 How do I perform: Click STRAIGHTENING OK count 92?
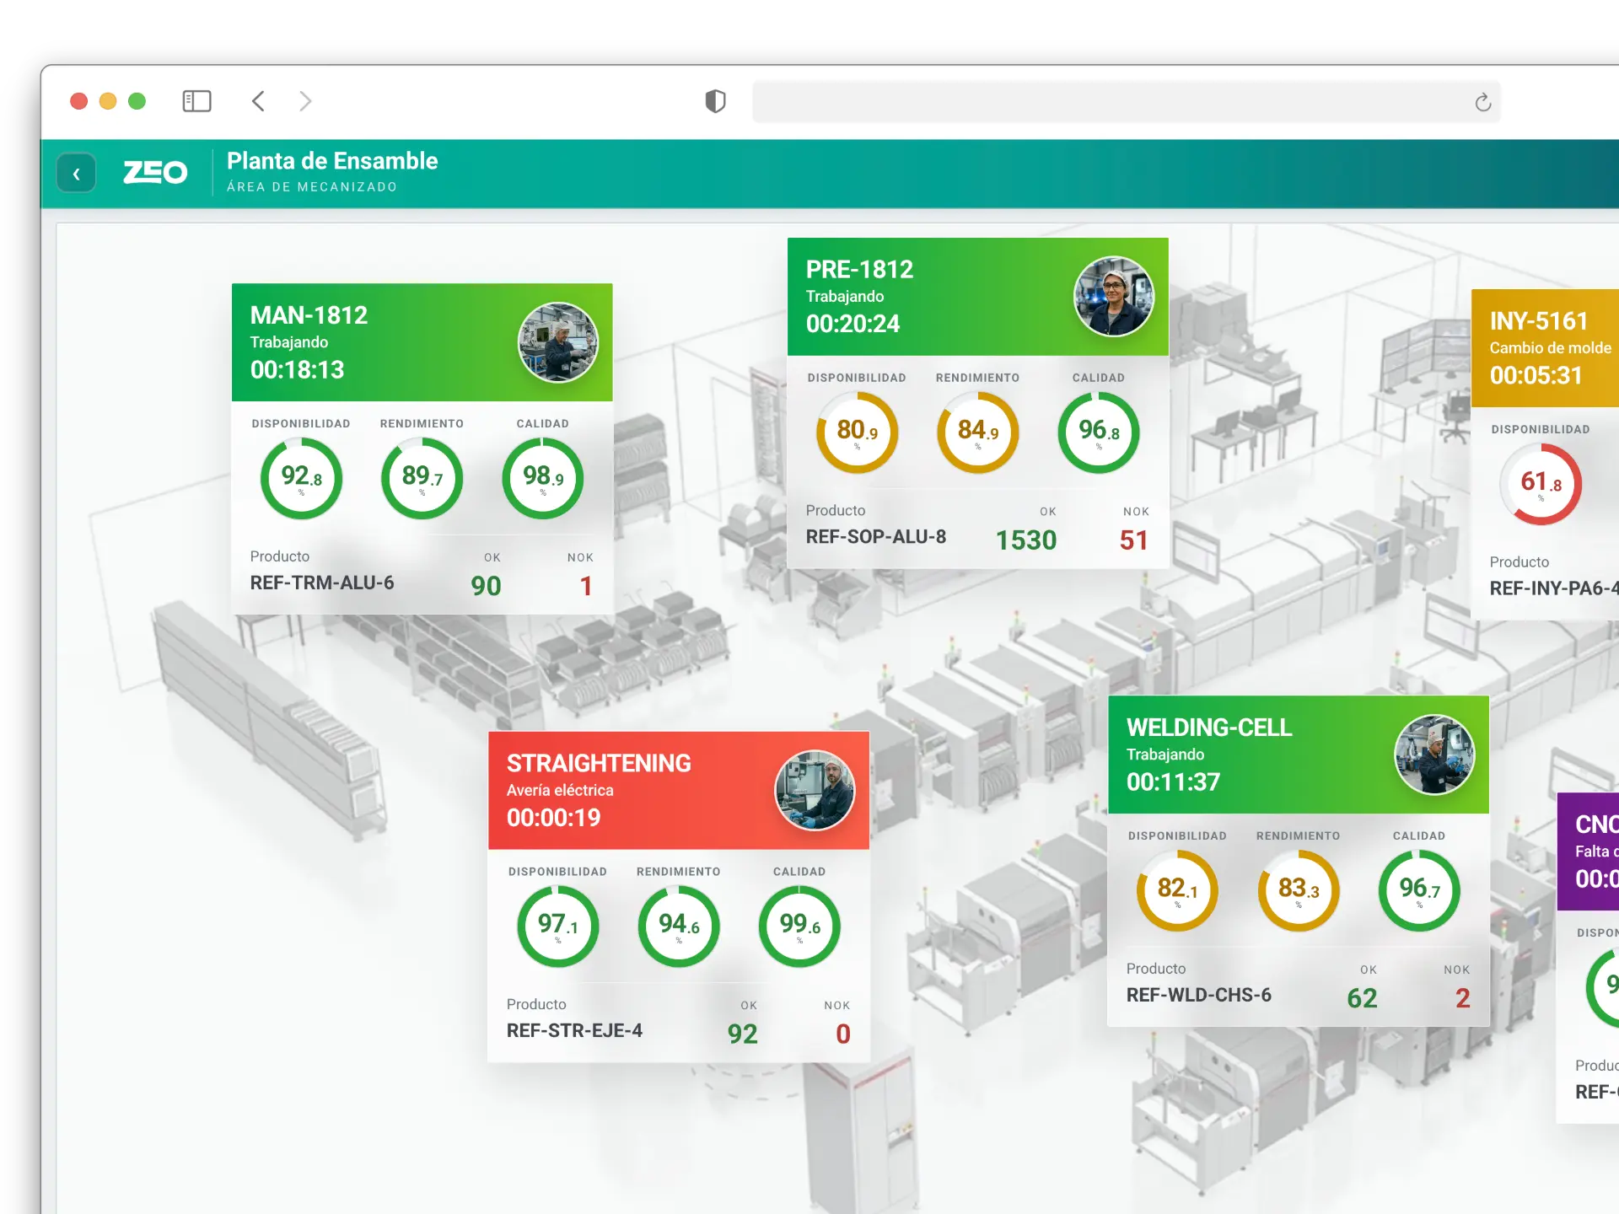point(743,1034)
